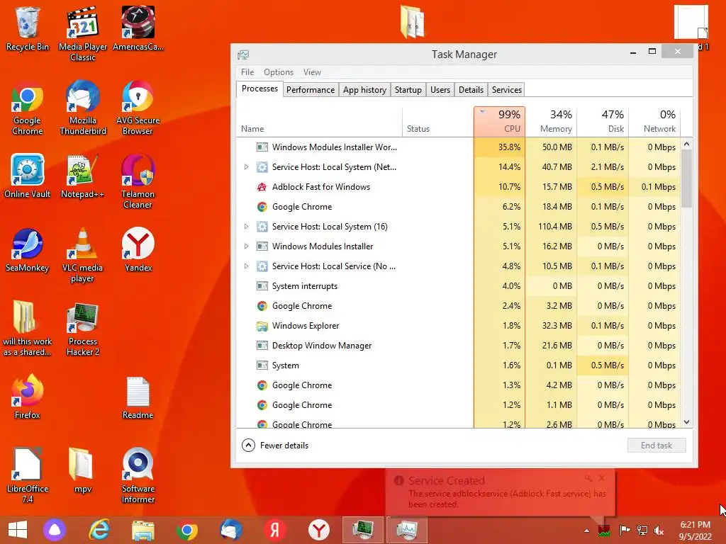Show hidden tray icons arrow

pyautogui.click(x=586, y=531)
